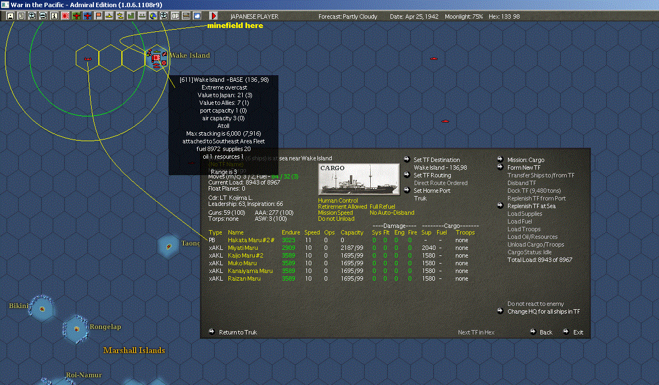Select the Bikini atoll base icon

pos(41,310)
